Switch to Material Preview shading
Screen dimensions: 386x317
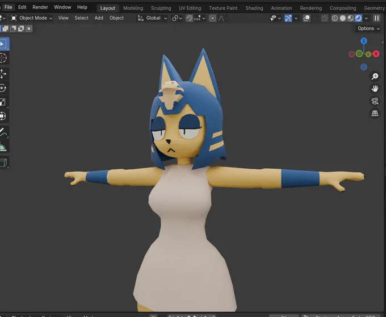tap(350, 18)
